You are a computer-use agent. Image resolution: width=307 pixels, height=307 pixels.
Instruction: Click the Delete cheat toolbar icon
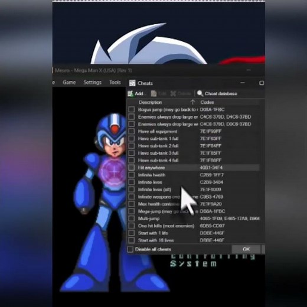pyautogui.click(x=173, y=93)
